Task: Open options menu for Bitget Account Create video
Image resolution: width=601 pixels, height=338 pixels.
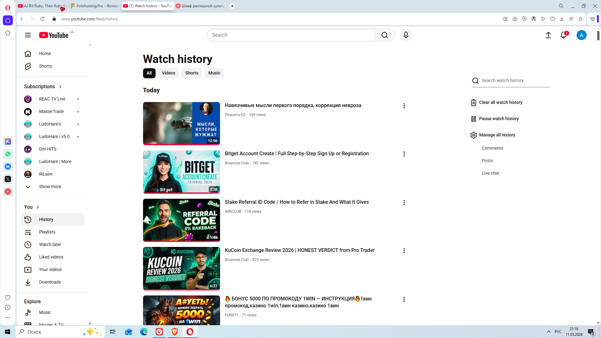Action: click(404, 154)
